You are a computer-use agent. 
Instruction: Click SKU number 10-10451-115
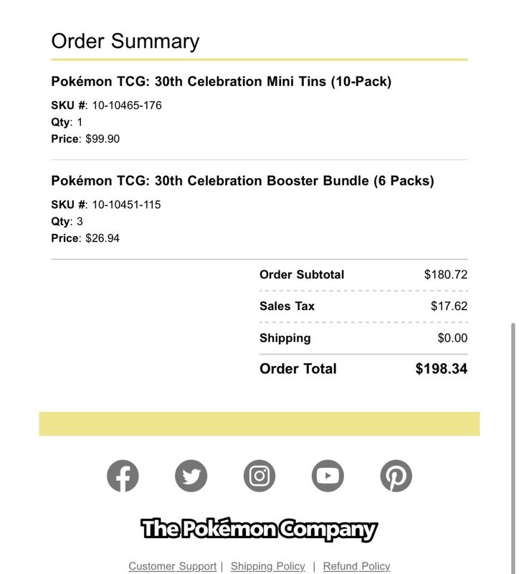(127, 204)
